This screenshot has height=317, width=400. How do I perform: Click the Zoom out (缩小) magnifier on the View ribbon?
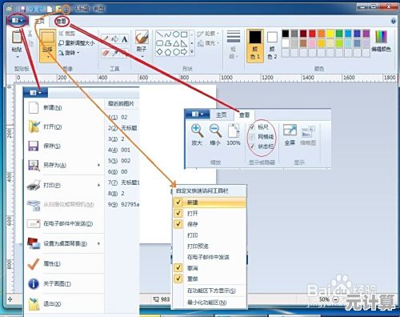click(215, 130)
